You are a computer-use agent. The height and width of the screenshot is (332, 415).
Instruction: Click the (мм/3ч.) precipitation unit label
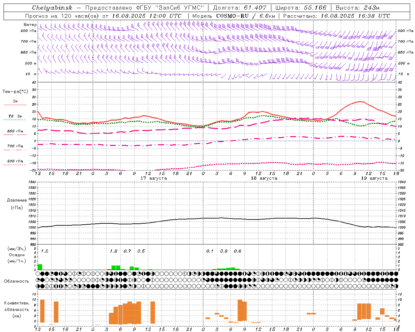pyautogui.click(x=17, y=249)
